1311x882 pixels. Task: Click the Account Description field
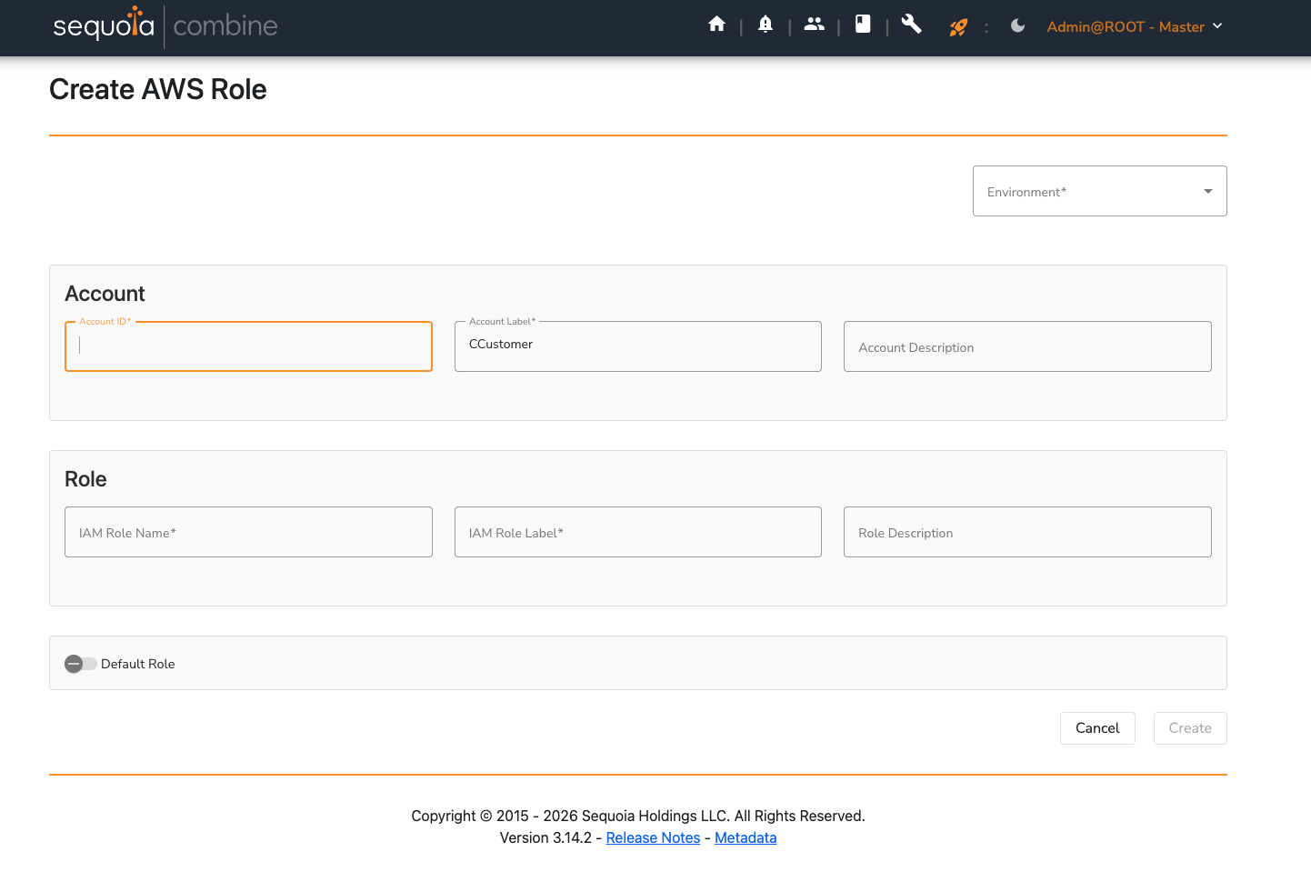click(1027, 346)
